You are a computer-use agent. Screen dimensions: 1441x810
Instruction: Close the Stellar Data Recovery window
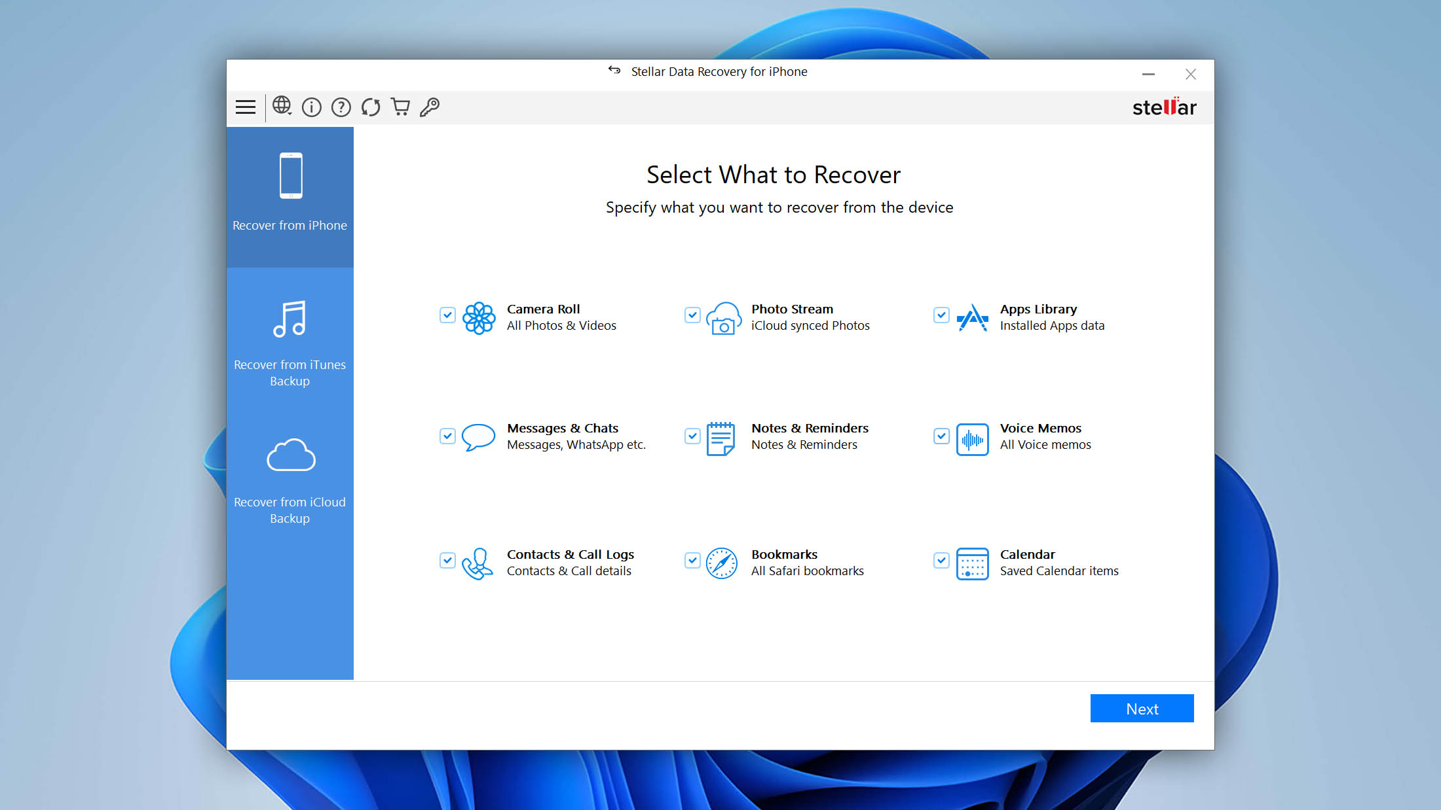1191,74
